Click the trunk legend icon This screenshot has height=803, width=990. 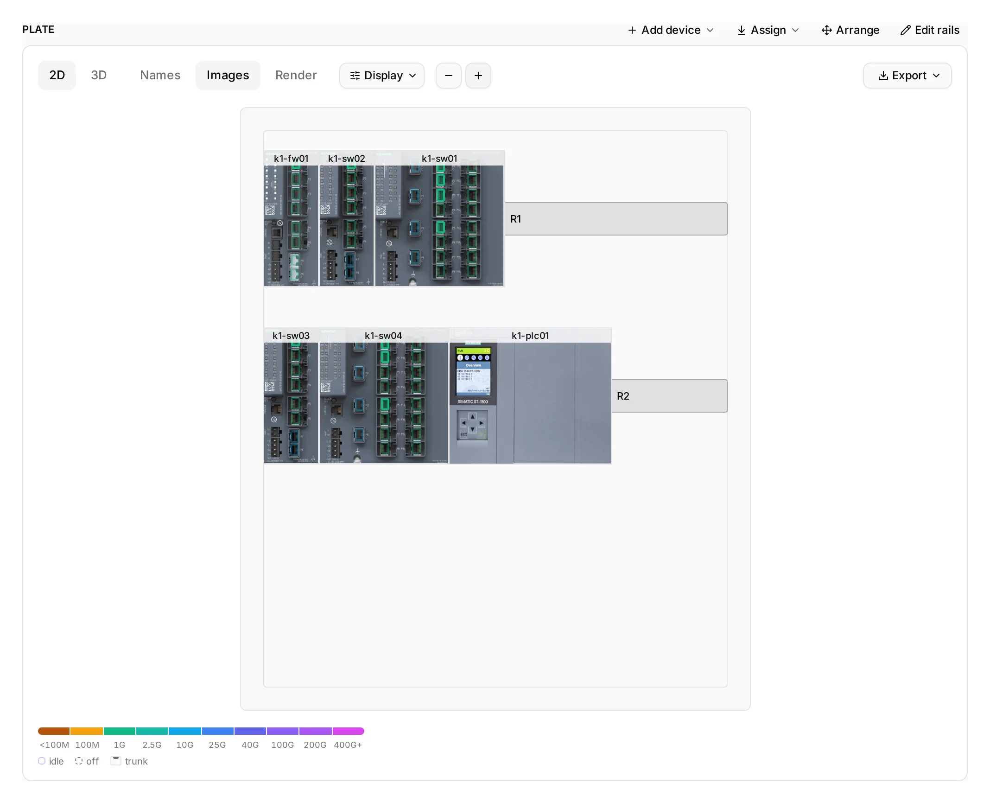pyautogui.click(x=116, y=761)
